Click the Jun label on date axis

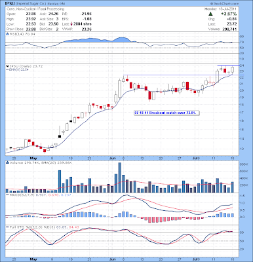[112, 158]
